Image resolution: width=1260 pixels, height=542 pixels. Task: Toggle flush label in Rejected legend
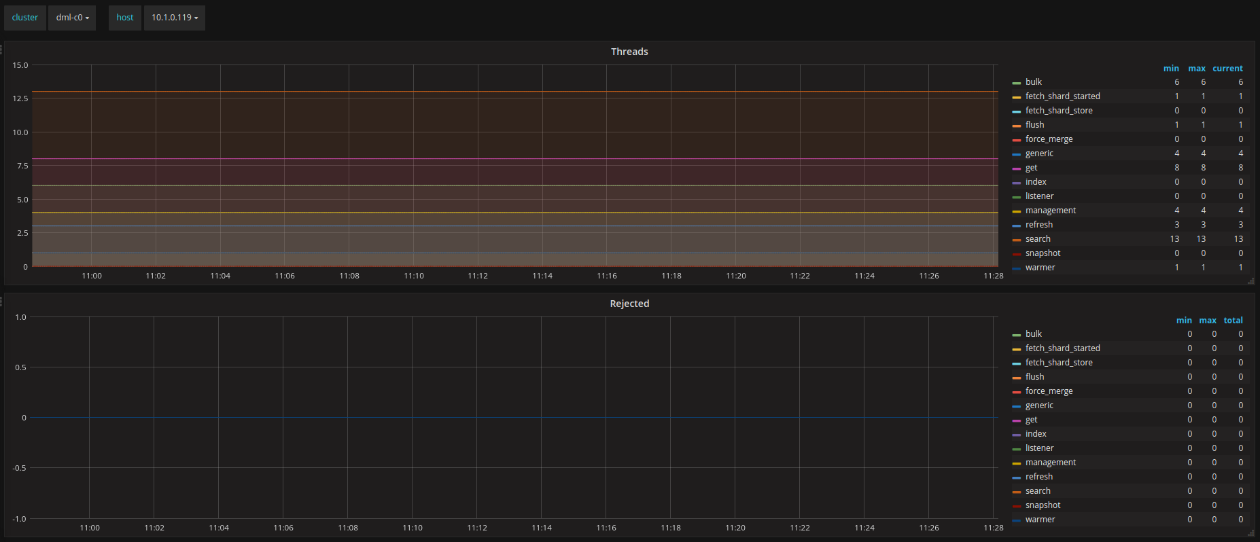[x=1035, y=377]
